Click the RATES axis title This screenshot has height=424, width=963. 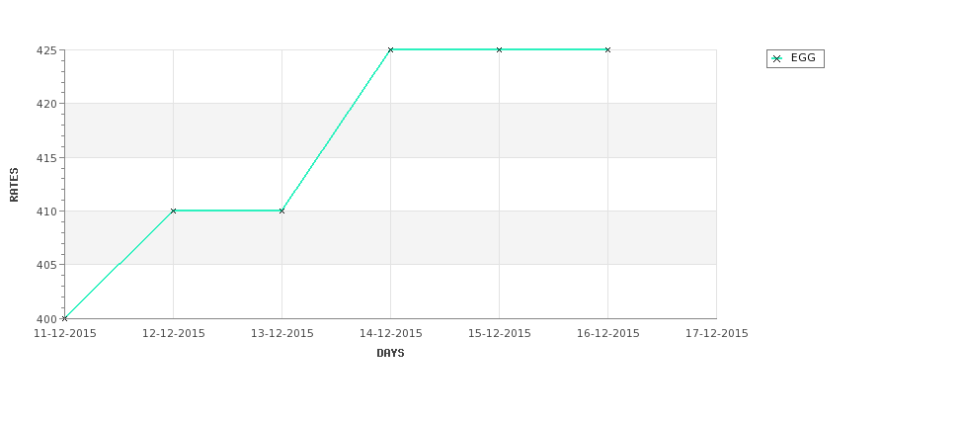coord(14,185)
